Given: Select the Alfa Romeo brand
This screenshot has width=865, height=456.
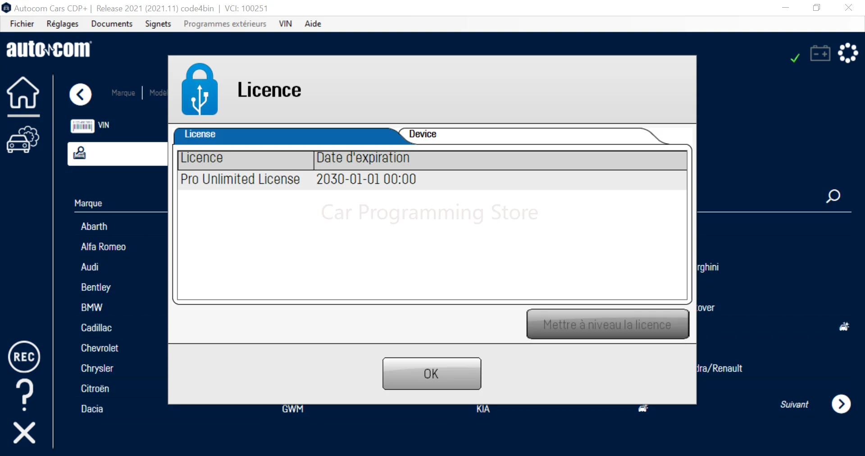Looking at the screenshot, I should tap(103, 247).
